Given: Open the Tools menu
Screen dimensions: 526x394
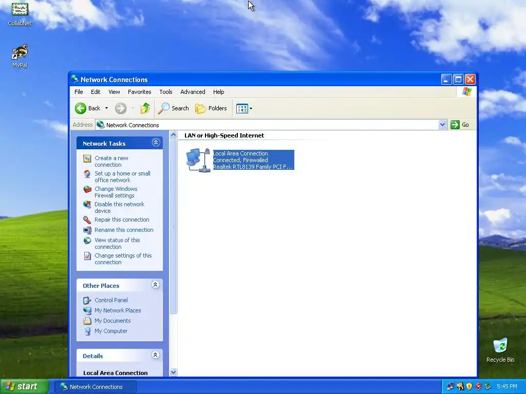Looking at the screenshot, I should (x=166, y=92).
